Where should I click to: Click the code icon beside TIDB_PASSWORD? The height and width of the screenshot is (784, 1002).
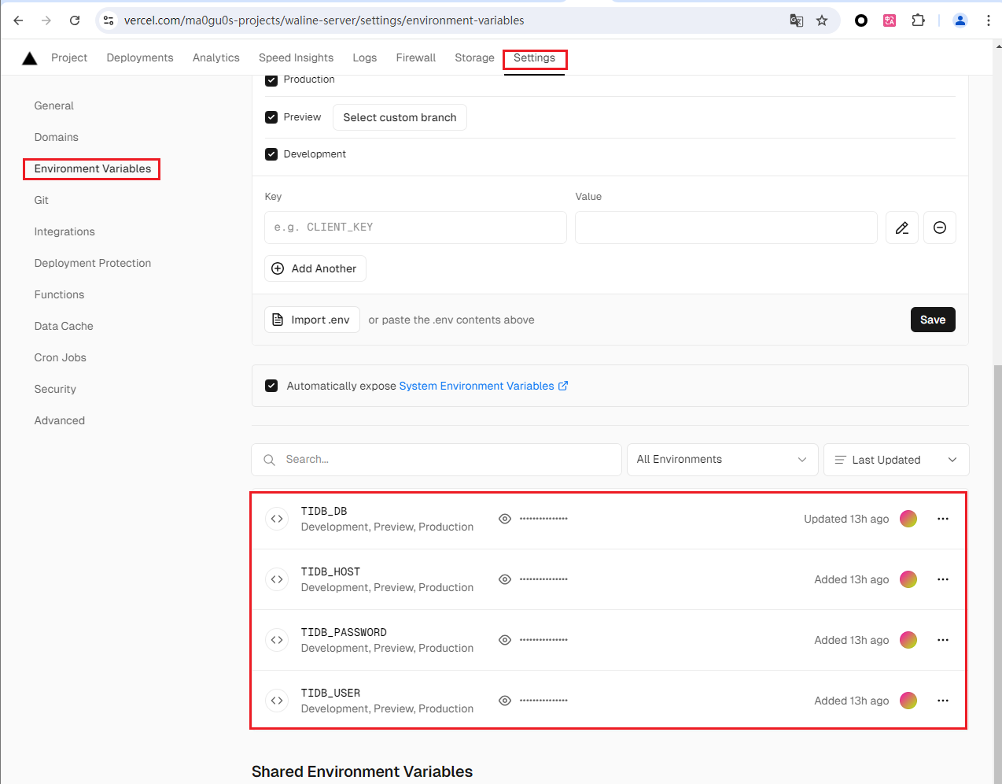coord(277,640)
